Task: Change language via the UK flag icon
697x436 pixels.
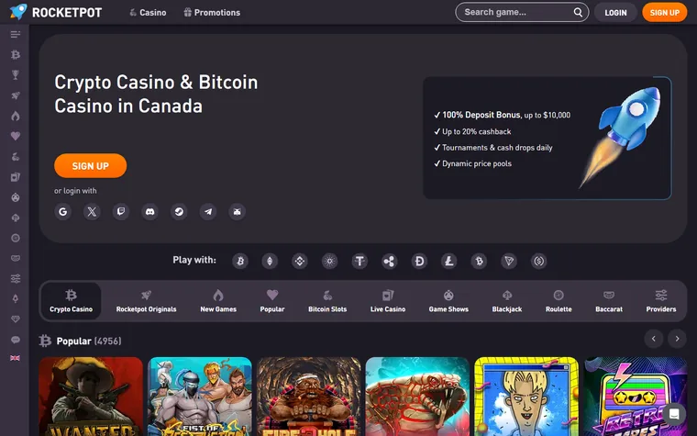Action: (15, 358)
